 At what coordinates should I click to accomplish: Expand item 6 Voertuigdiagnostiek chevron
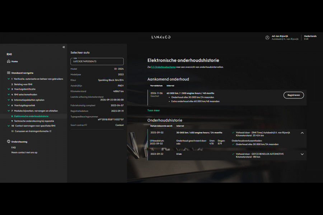[9, 105]
